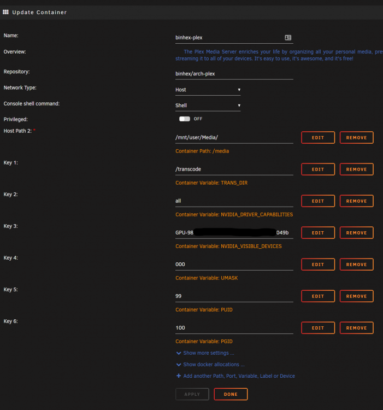This screenshot has width=383, height=410.
Task: Click the UMASK field containing 000
Action: pyautogui.click(x=234, y=265)
